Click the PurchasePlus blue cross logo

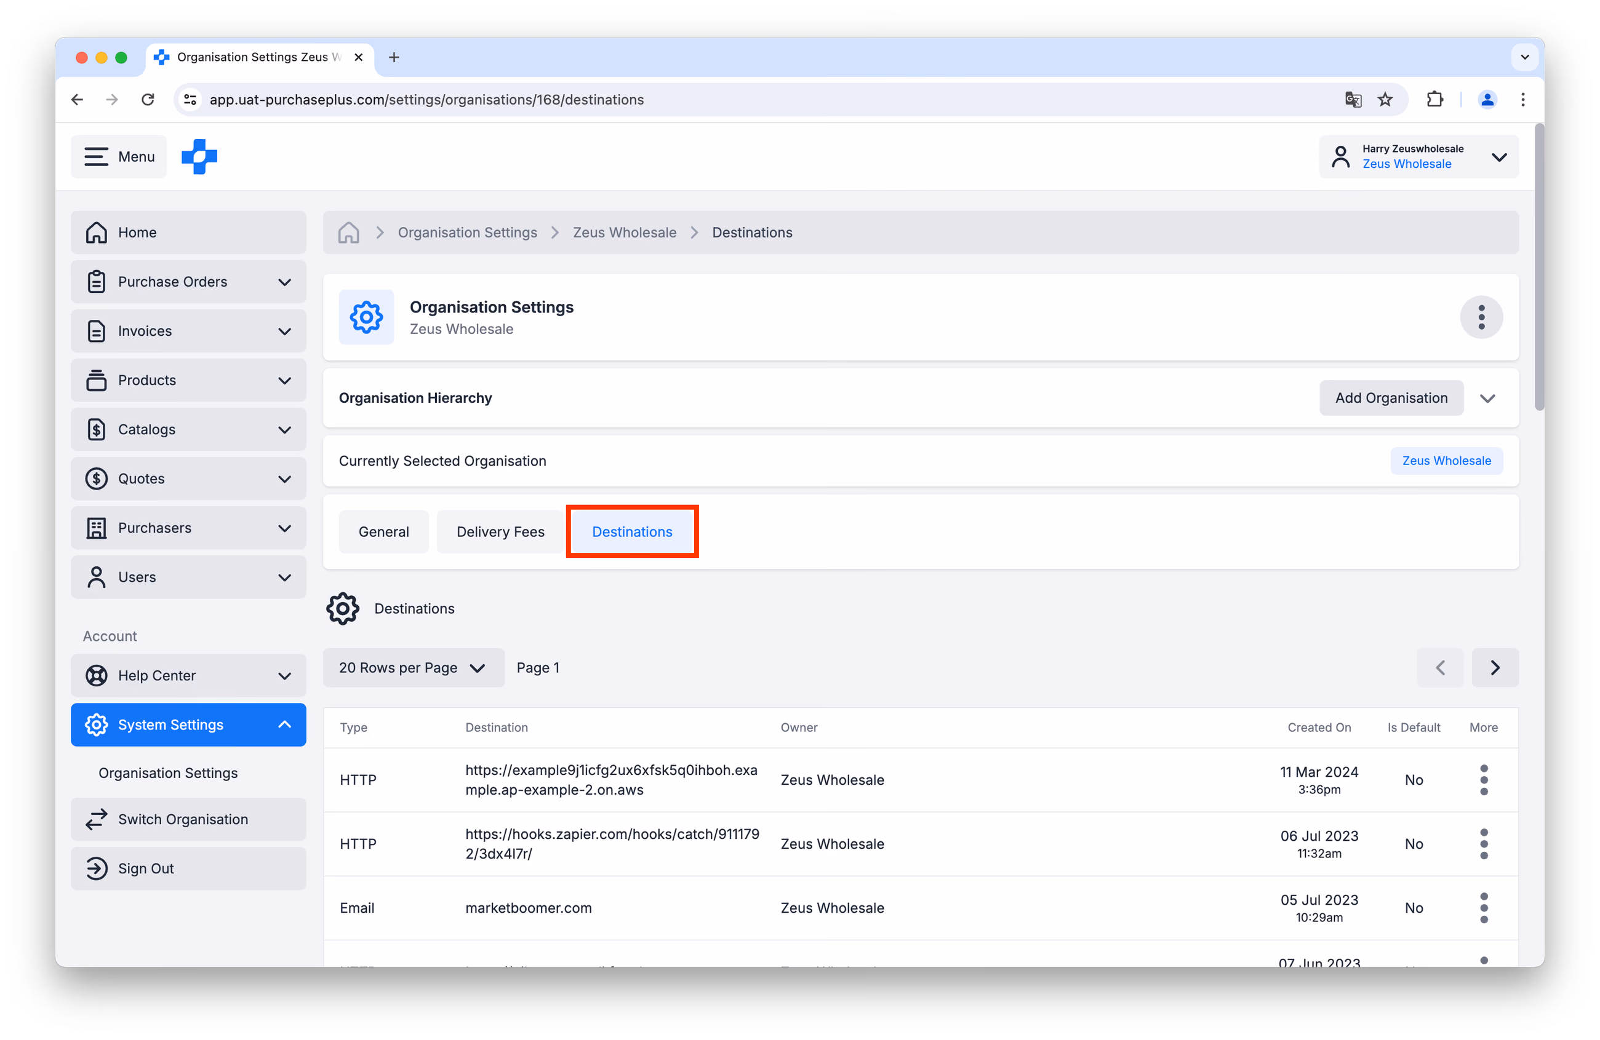tap(199, 157)
